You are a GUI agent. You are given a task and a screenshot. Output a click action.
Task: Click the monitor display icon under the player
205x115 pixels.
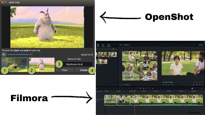pyautogui.click(x=193, y=85)
